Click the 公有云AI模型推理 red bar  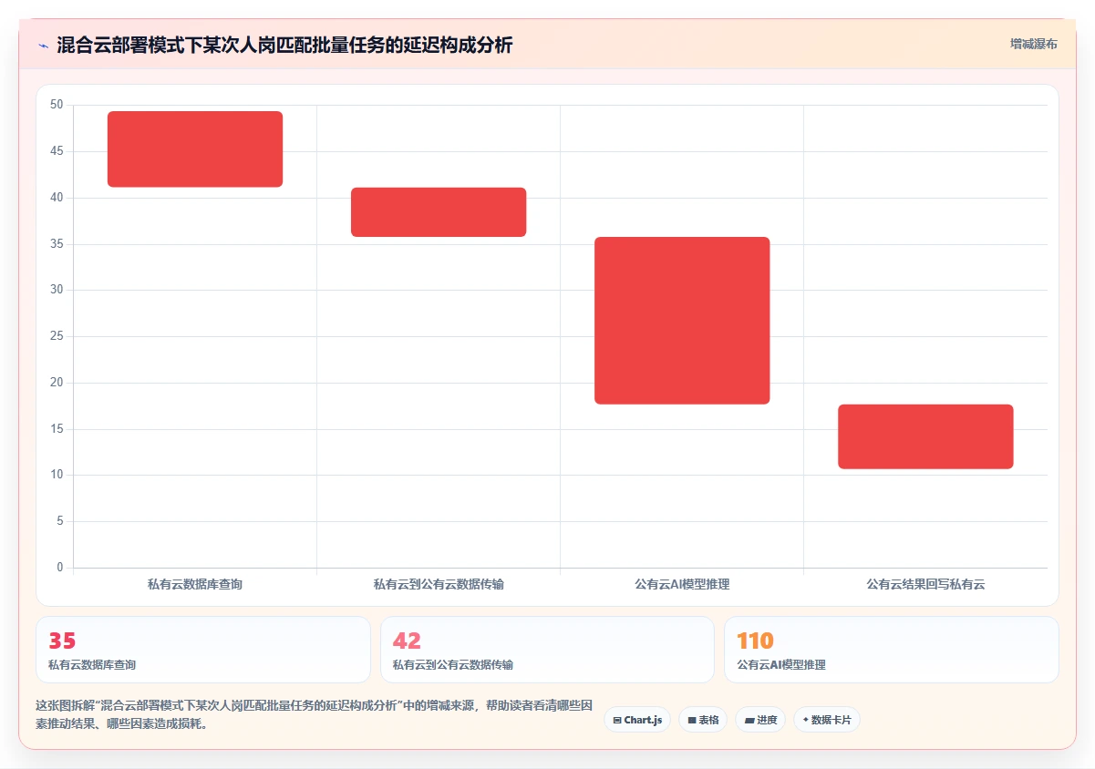click(x=682, y=321)
